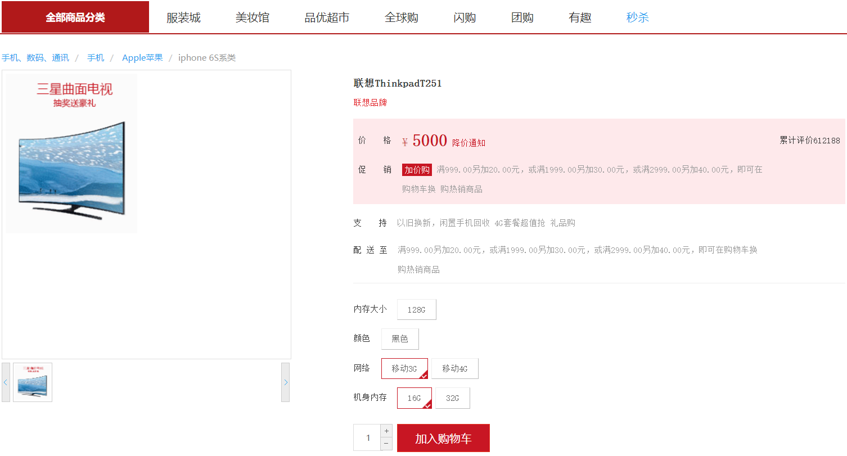Go to the 服装城 tab

183,17
